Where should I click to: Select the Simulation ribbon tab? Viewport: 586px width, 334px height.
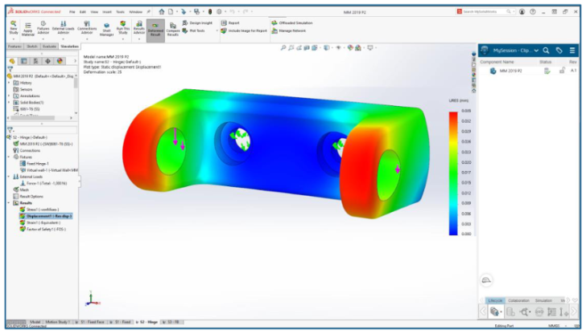69,47
